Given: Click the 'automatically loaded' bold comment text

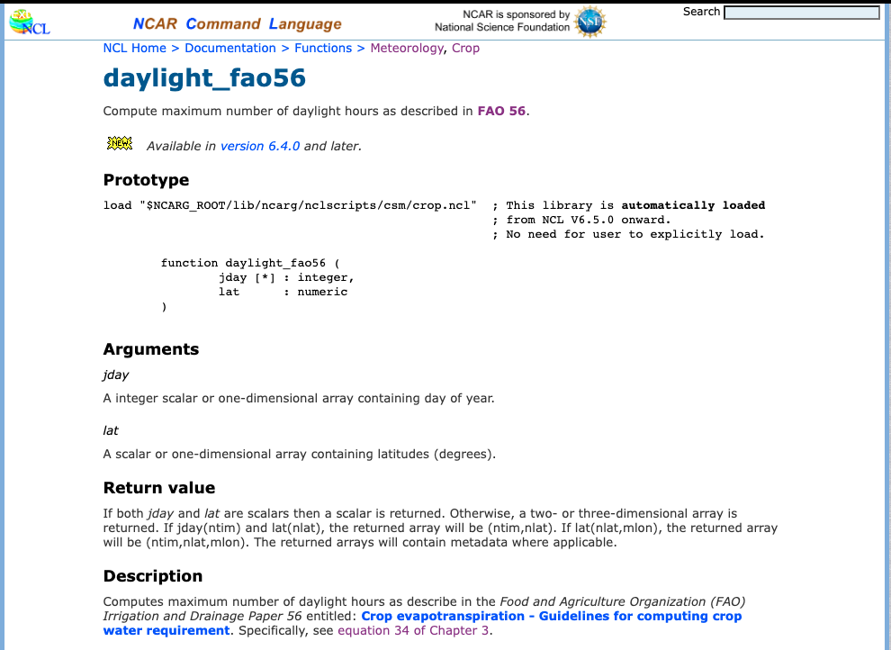Looking at the screenshot, I should tap(693, 205).
